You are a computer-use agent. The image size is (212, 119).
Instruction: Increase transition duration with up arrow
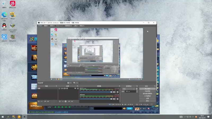tap(137, 91)
